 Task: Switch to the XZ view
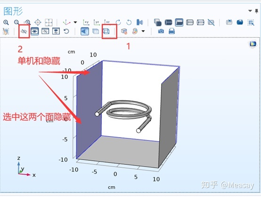coord(107,22)
